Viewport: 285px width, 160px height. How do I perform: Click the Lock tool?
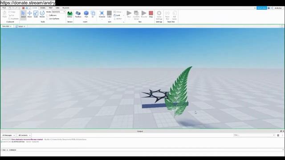(x=117, y=16)
